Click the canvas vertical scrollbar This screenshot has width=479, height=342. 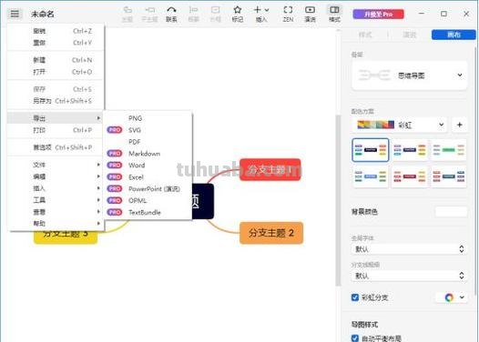point(338,200)
